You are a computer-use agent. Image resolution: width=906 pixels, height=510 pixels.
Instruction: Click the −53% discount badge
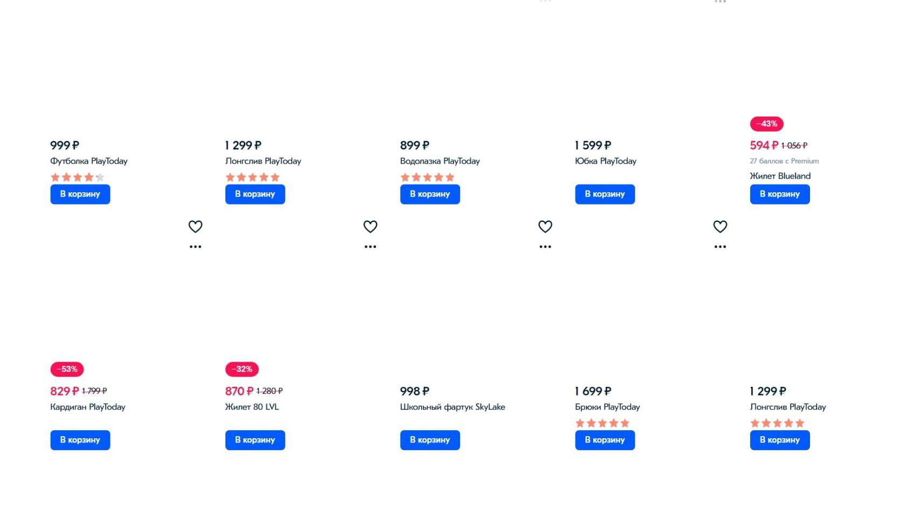67,369
